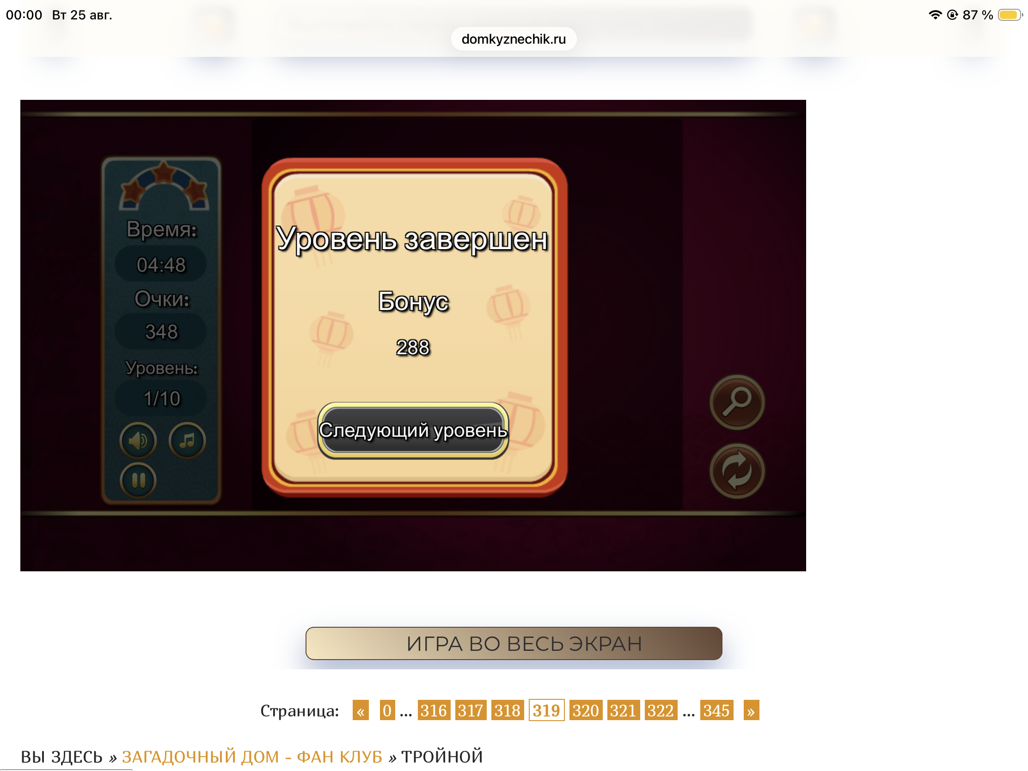This screenshot has height=771, width=1028.
Task: Click the Уровень завершен heading
Action: [412, 239]
